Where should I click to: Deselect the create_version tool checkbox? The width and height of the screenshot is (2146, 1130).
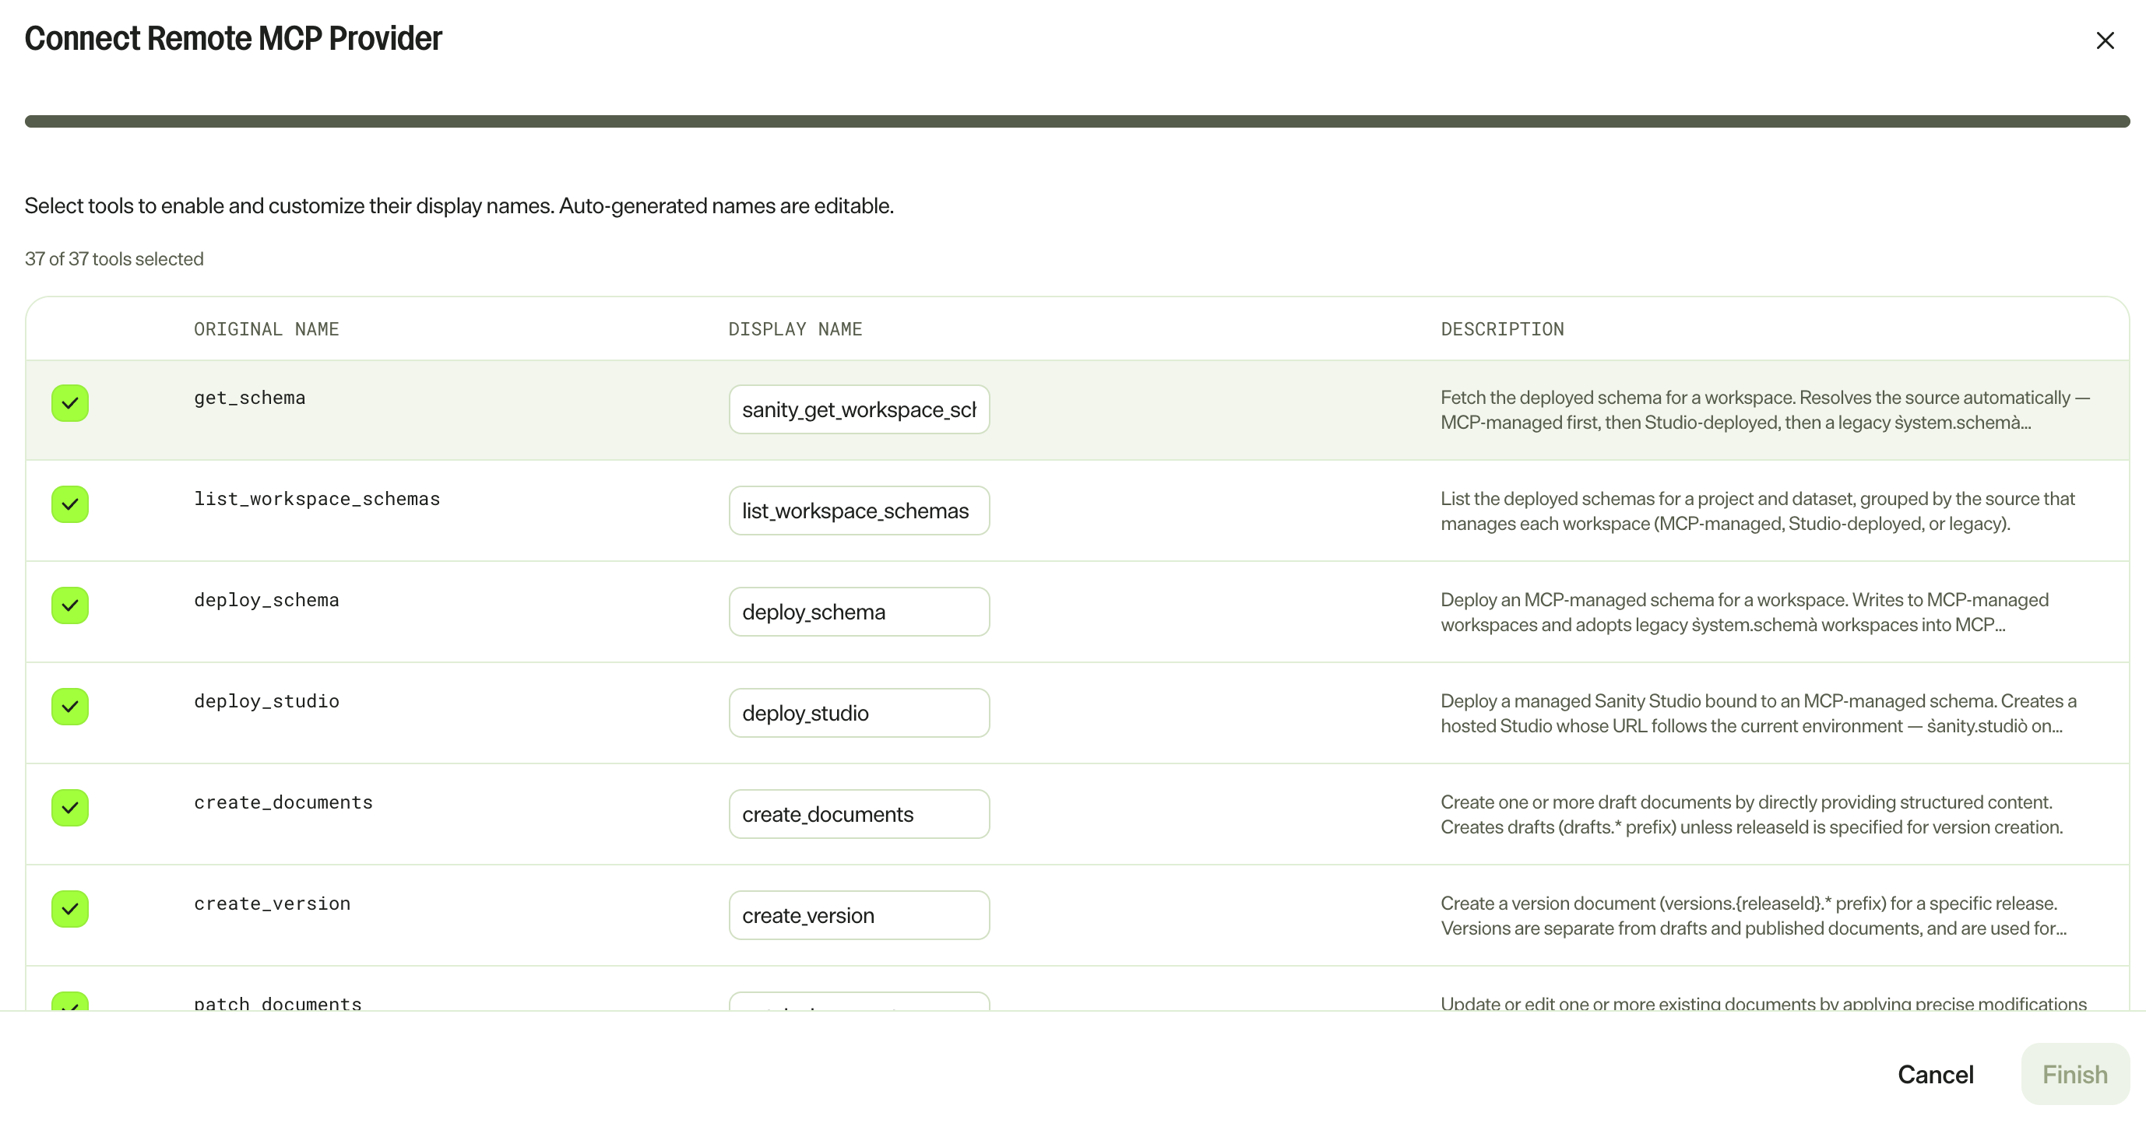coord(70,909)
